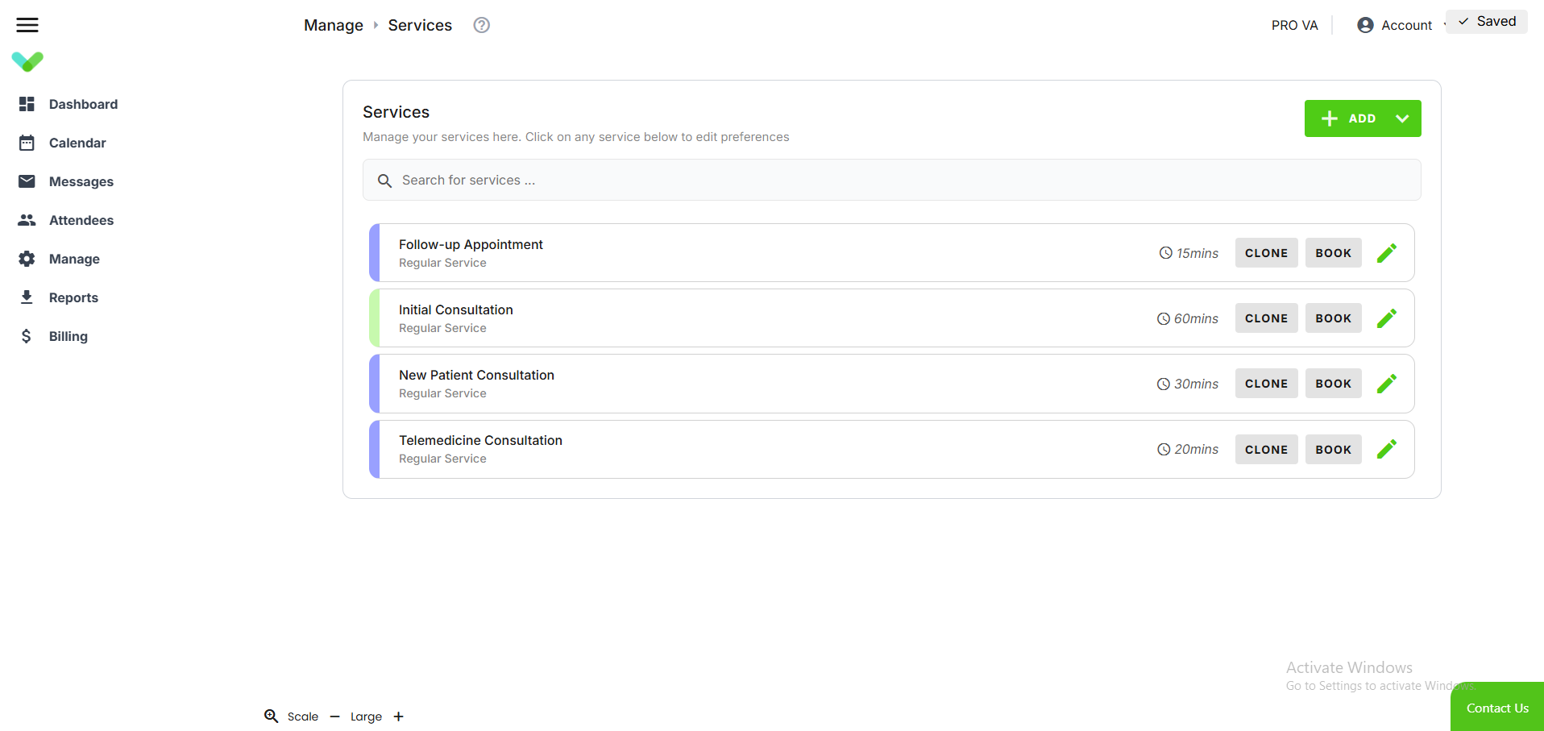The width and height of the screenshot is (1544, 731).
Task: Click the Calendar icon in sidebar
Action: pos(27,143)
